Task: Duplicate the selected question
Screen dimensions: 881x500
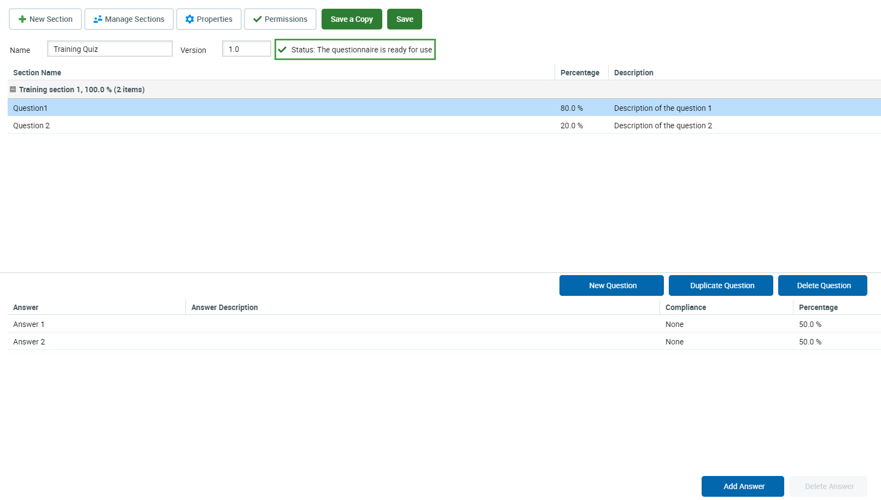Action: pyautogui.click(x=721, y=285)
